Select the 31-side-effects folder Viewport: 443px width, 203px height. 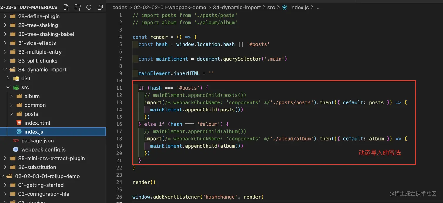pos(37,43)
